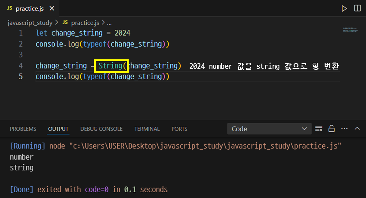The width and height of the screenshot is (366, 198).
Task: Clear the output with clear icon
Action: (x=319, y=129)
